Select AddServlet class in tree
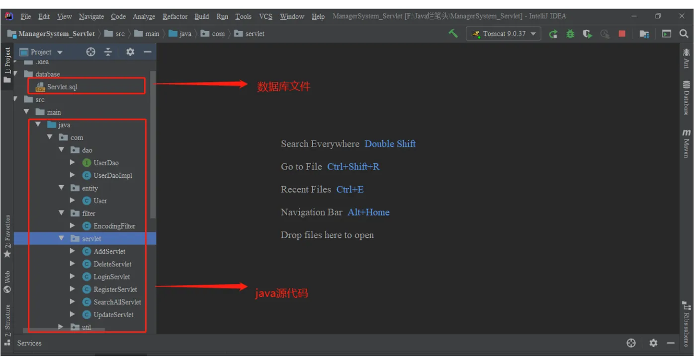696x360 pixels. (109, 251)
